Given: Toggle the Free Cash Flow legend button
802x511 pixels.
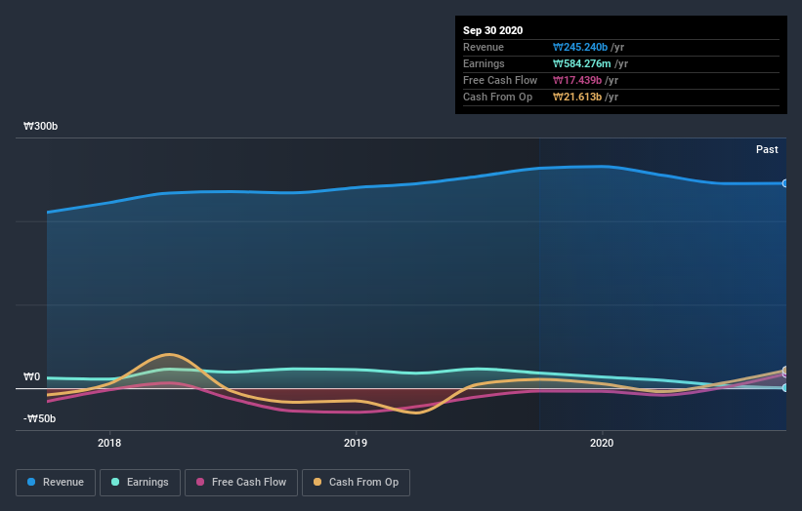Looking at the screenshot, I should (x=241, y=483).
